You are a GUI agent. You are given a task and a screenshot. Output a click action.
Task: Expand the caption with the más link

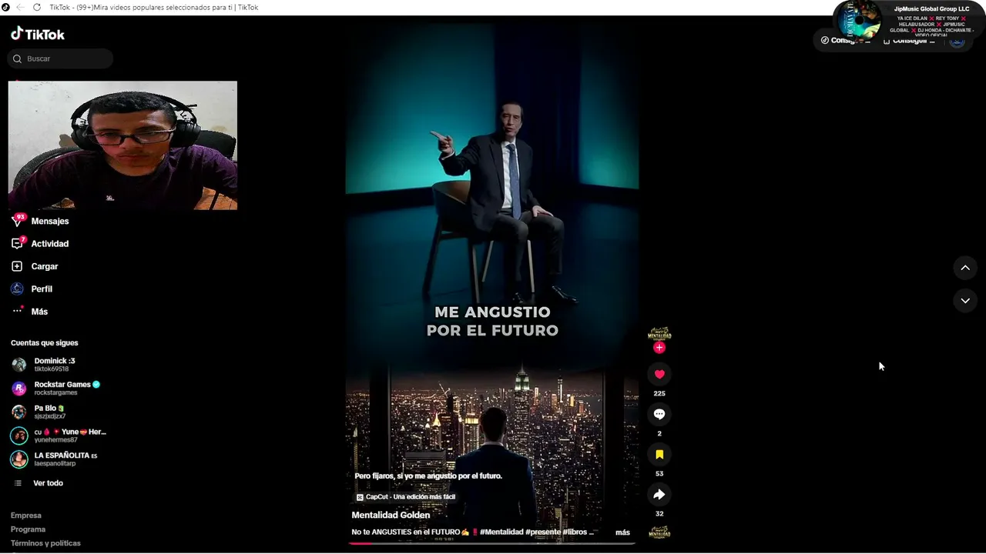click(x=622, y=532)
